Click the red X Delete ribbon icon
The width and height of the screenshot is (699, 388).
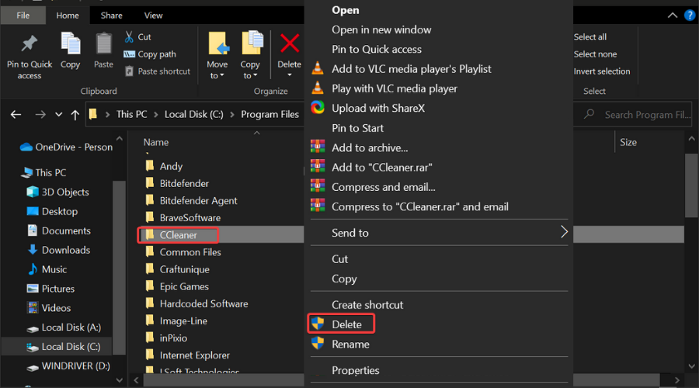click(x=290, y=43)
